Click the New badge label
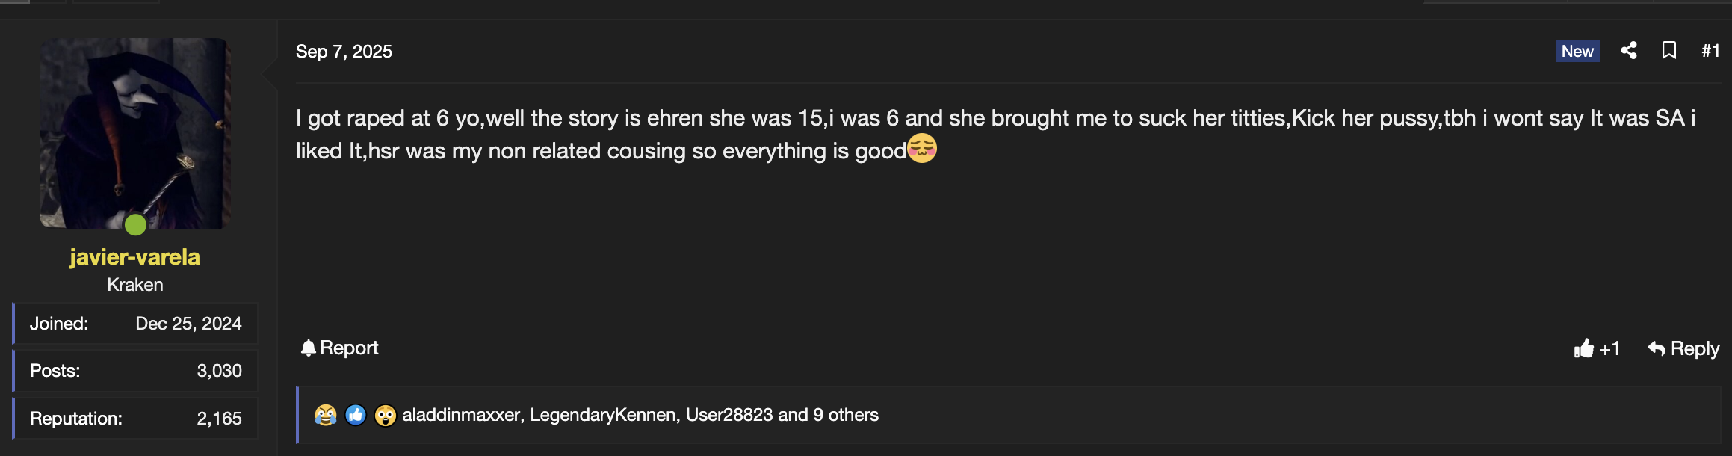 1577,51
